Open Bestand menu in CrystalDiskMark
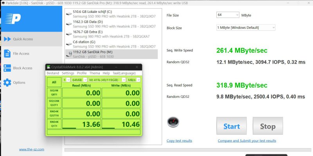Image resolution: width=313 pixels, height=156 pixels. [x=53, y=73]
